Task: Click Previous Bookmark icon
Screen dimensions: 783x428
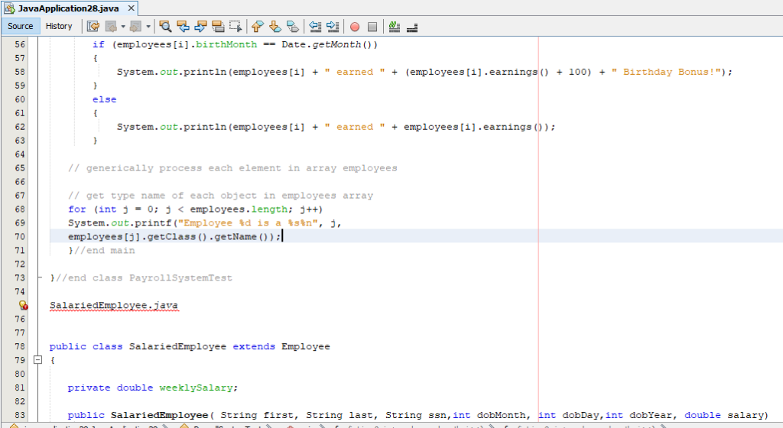Action: 258,27
